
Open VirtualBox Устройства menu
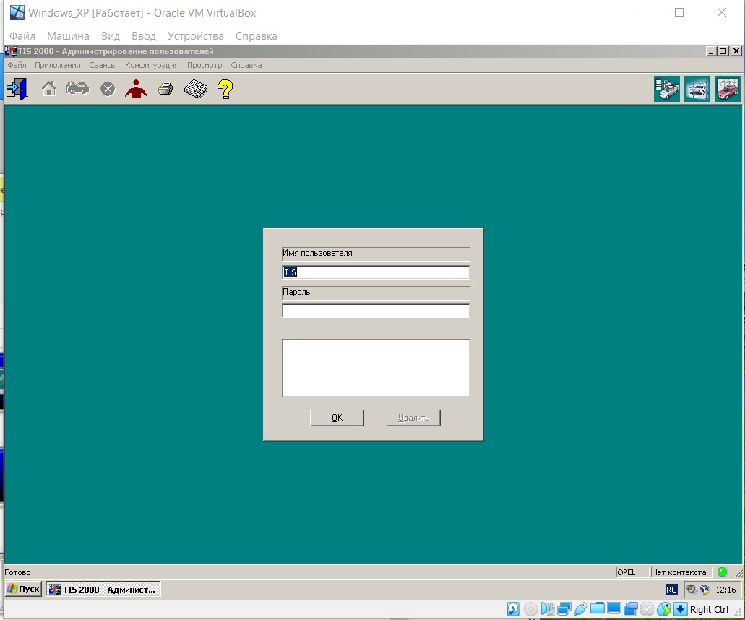(x=195, y=36)
